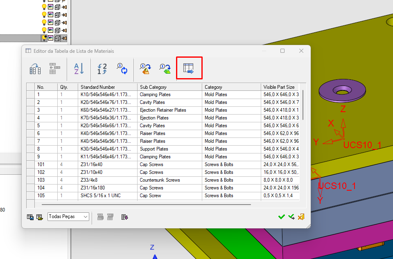Click the red-highlighted export table icon

pos(188,69)
